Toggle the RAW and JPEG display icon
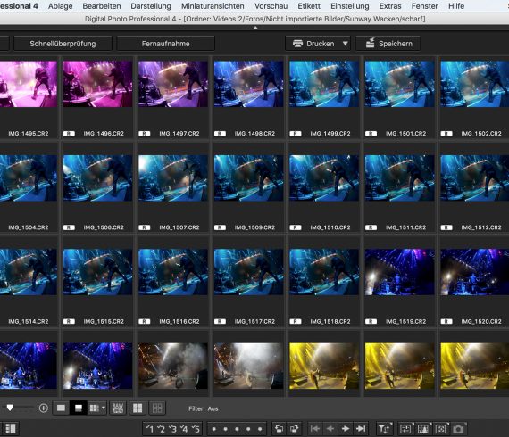Viewport: 509px width, 437px height. [x=118, y=408]
